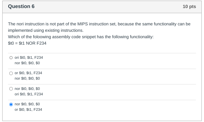Click the selected nor-then-or radio button
Image resolution: width=204 pixels, height=122 pixels.
pos(11,104)
